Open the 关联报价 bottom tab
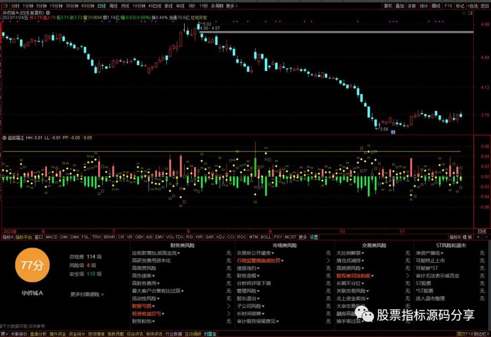Screen dimensions: 491x337 coord(19,334)
